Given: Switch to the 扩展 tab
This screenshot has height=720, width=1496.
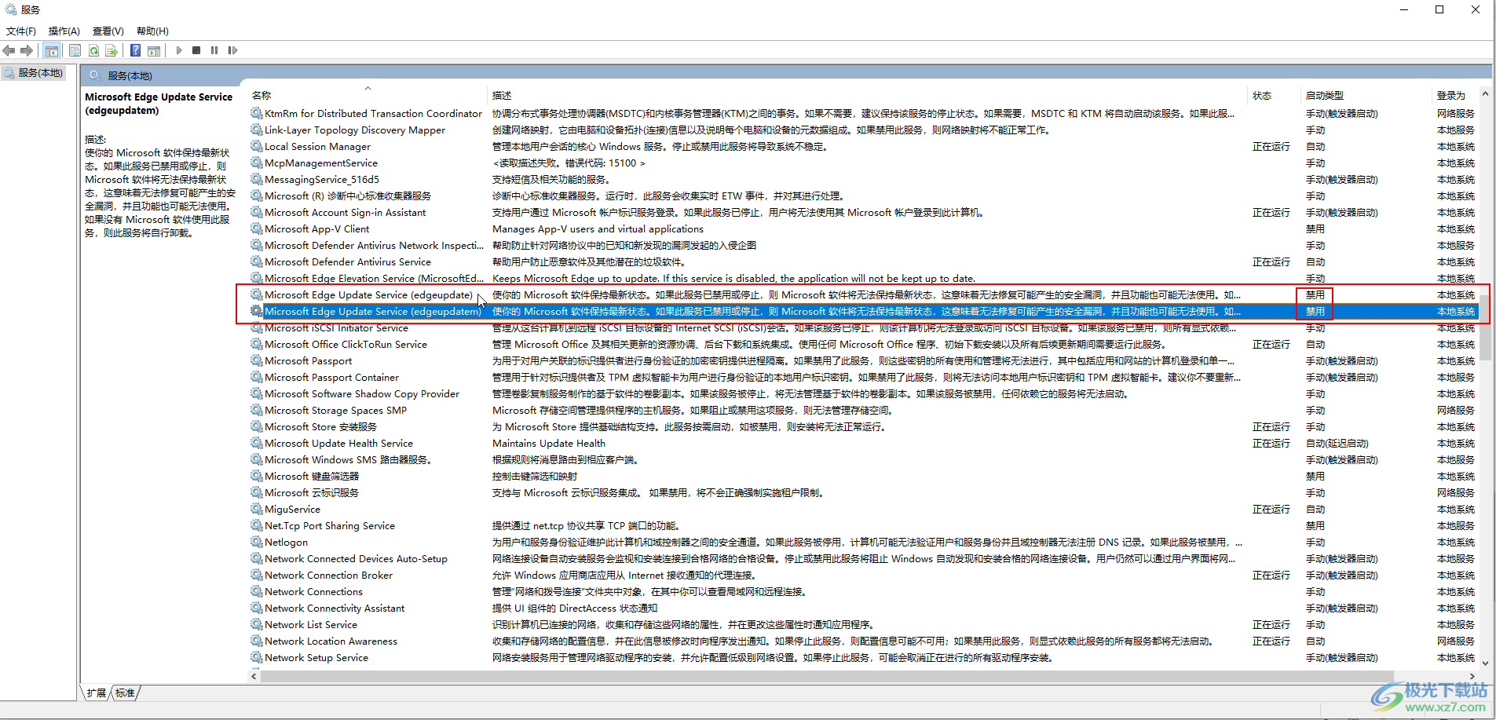Looking at the screenshot, I should tap(97, 693).
